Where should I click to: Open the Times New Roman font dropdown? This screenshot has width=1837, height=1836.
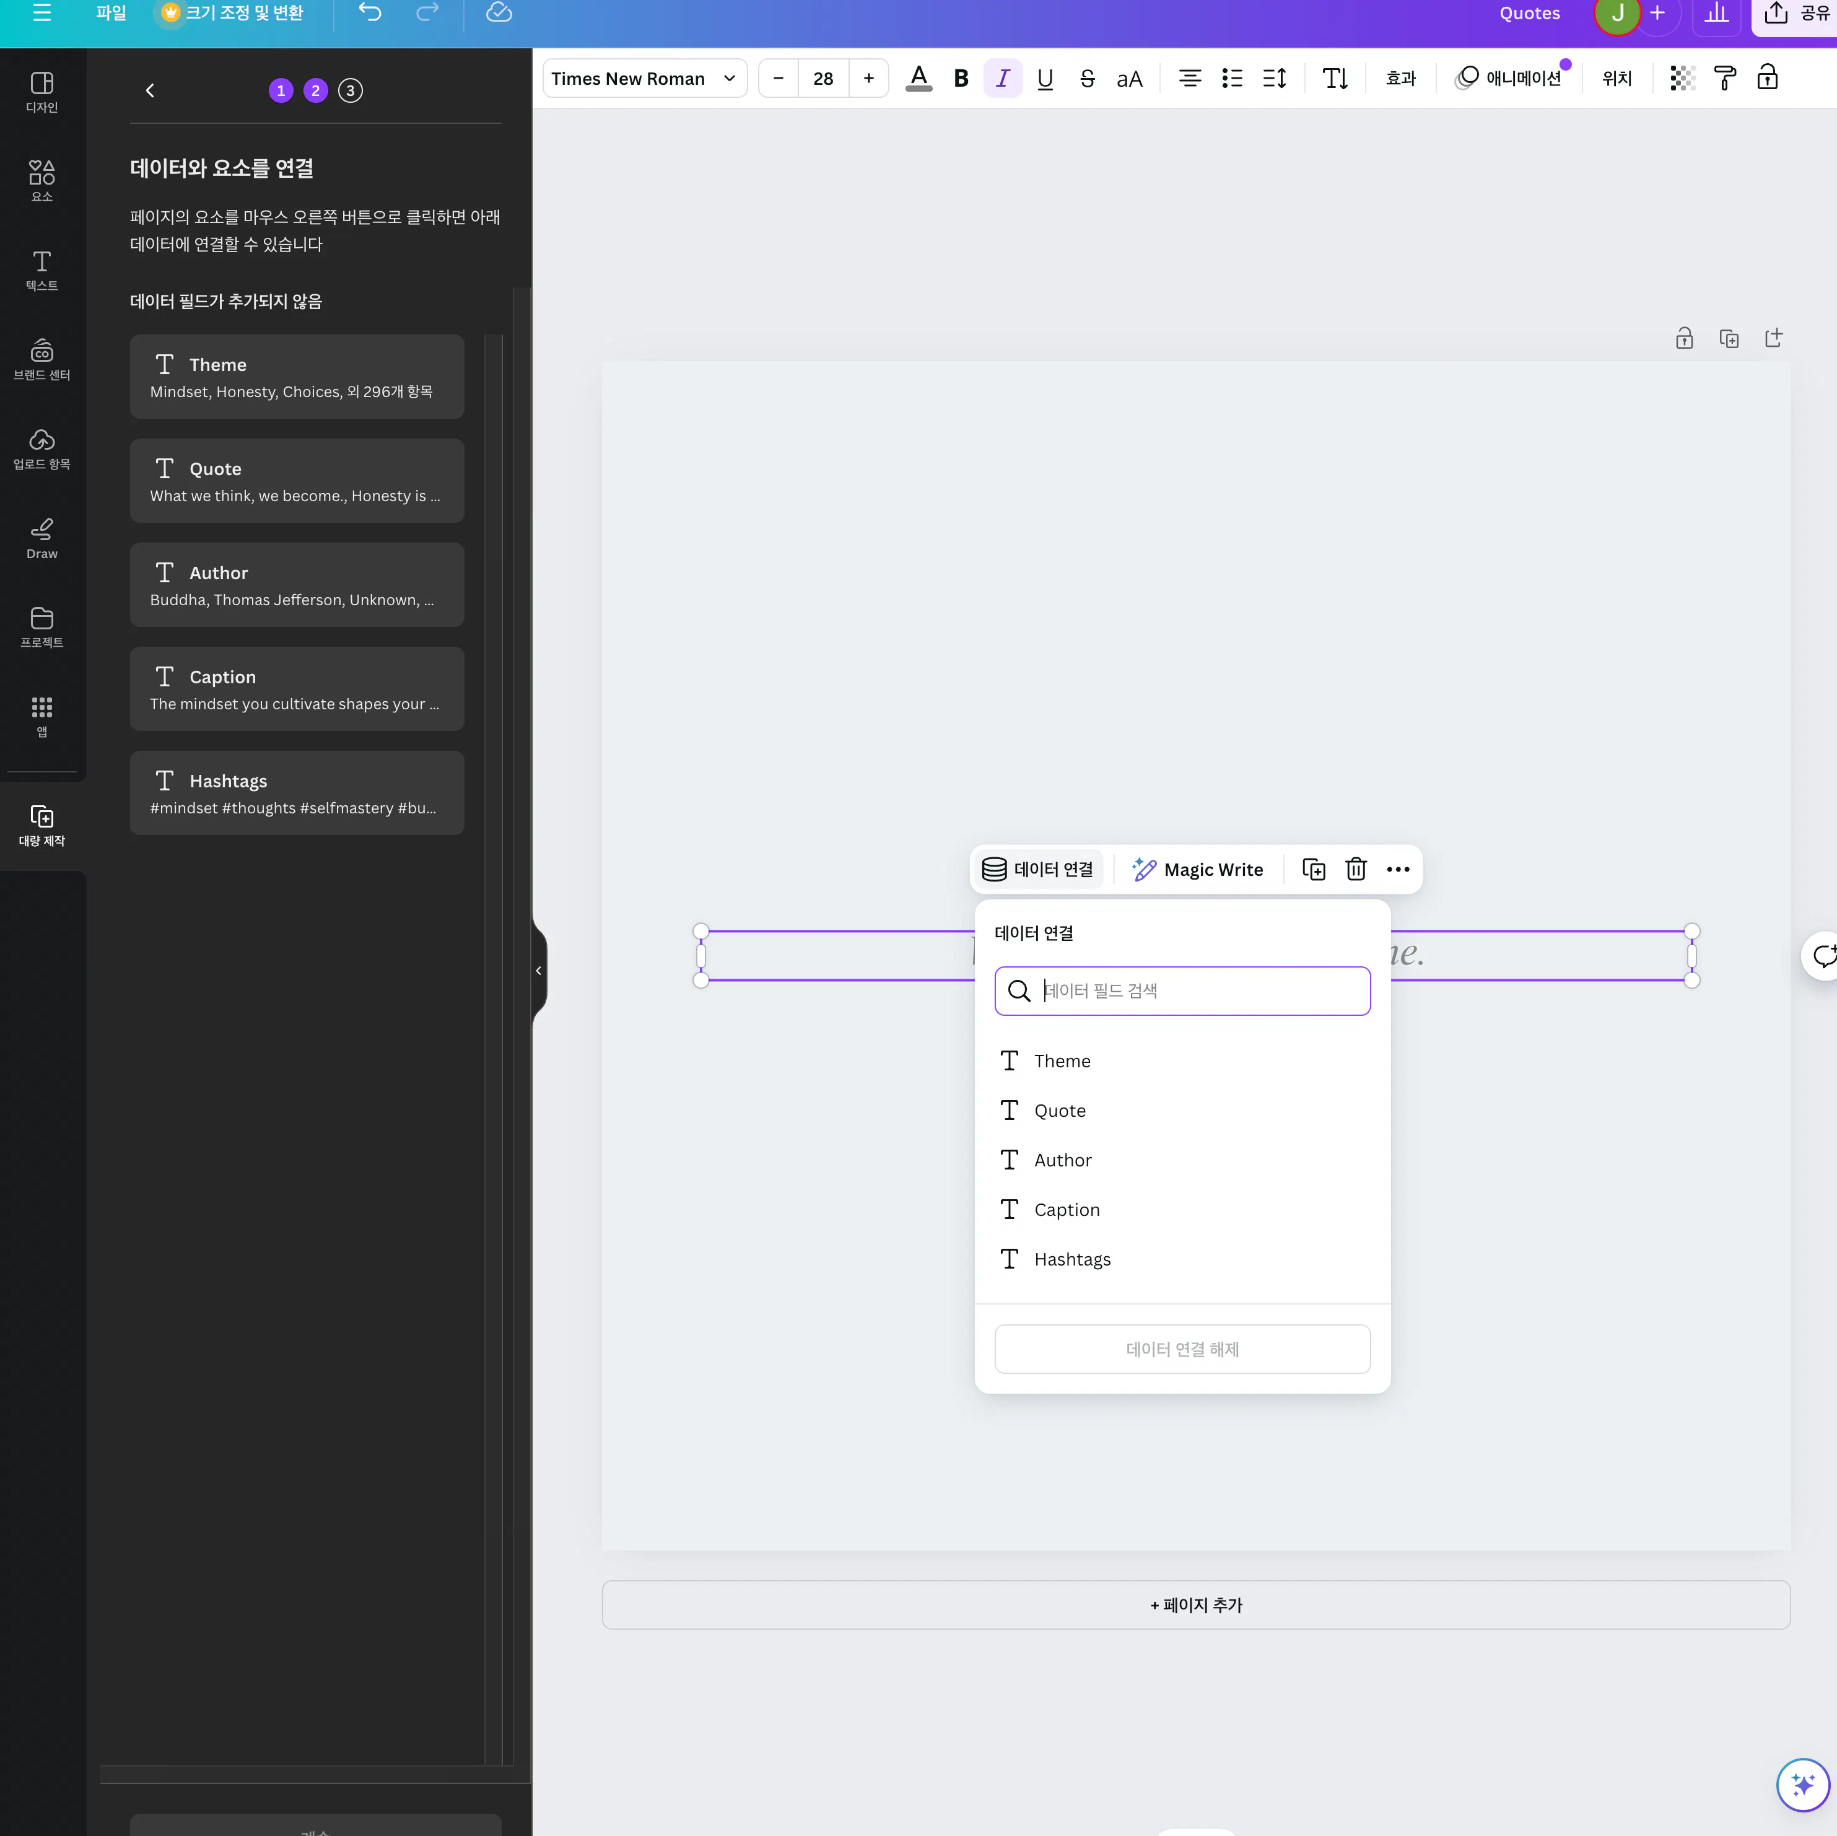[644, 78]
